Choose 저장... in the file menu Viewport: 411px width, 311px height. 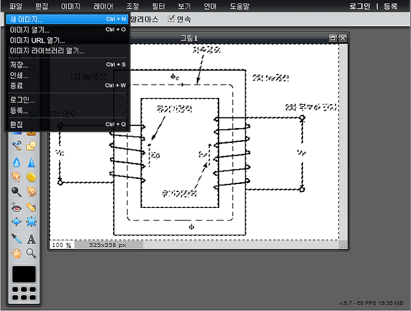pyautogui.click(x=67, y=64)
